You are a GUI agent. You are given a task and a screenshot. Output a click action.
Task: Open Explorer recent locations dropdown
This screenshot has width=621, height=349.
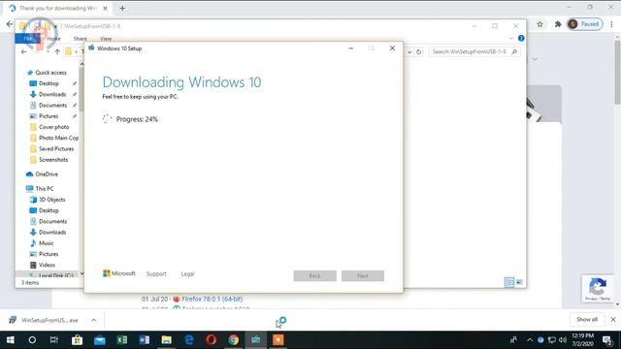point(48,51)
